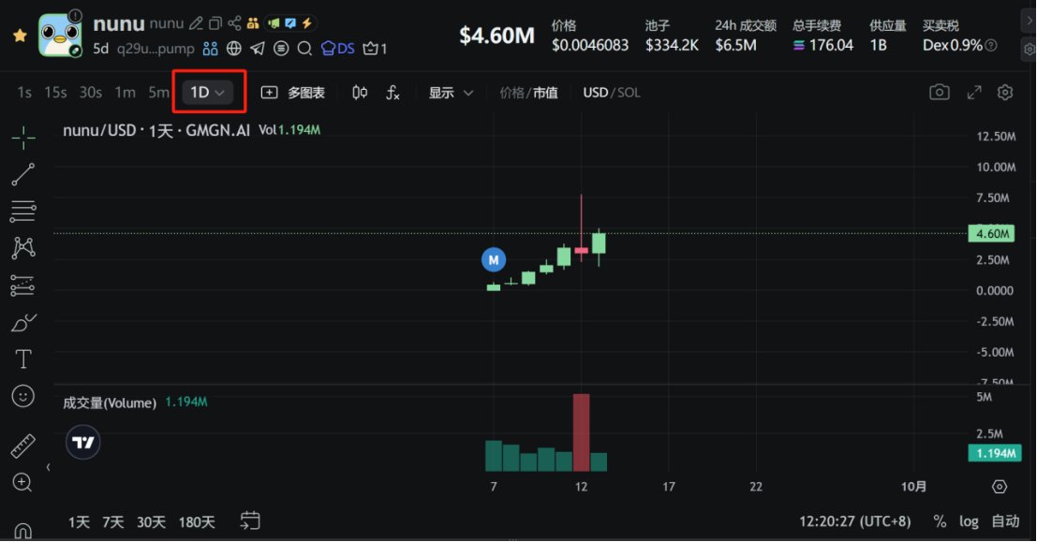1037x542 pixels.
Task: Switch to 市值 in the 价格/市值 toggle
Action: (545, 93)
